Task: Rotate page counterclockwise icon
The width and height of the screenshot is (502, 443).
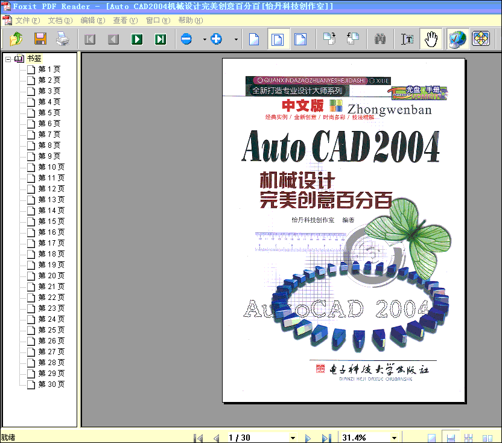Action: coord(353,39)
